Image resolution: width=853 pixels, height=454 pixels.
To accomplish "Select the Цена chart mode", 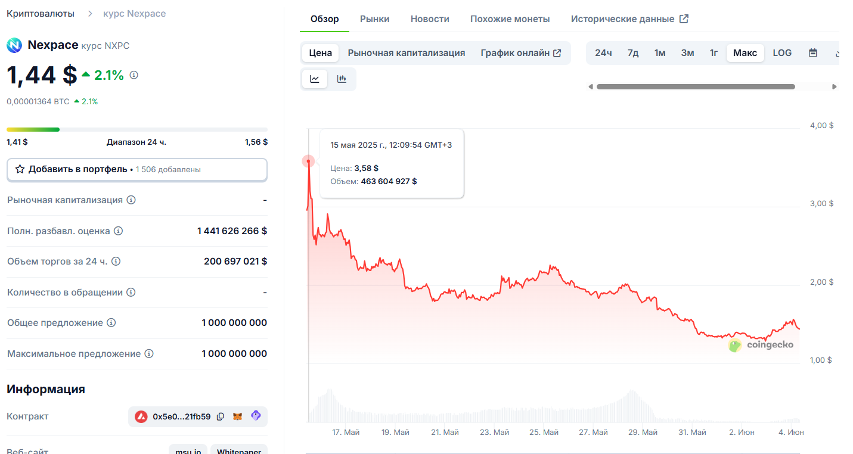I will point(321,53).
